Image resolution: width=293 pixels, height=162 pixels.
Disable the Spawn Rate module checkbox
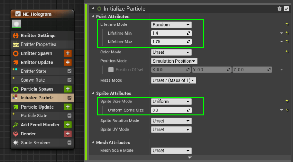pyautogui.click(x=69, y=80)
